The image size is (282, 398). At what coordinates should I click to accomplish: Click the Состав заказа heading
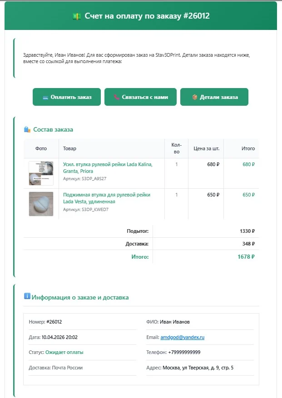(53, 129)
